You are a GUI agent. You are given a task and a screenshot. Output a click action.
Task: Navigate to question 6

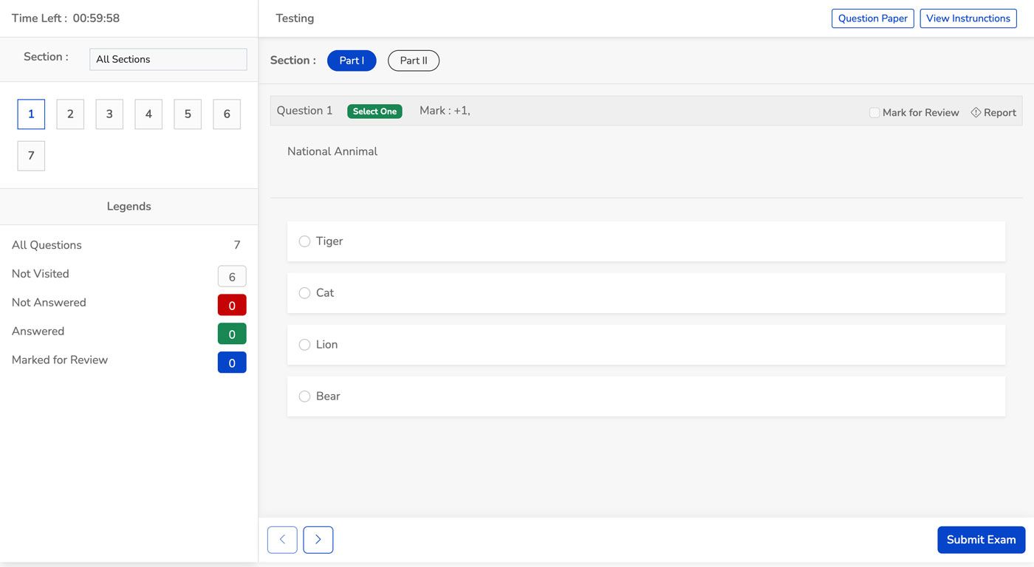tap(227, 114)
